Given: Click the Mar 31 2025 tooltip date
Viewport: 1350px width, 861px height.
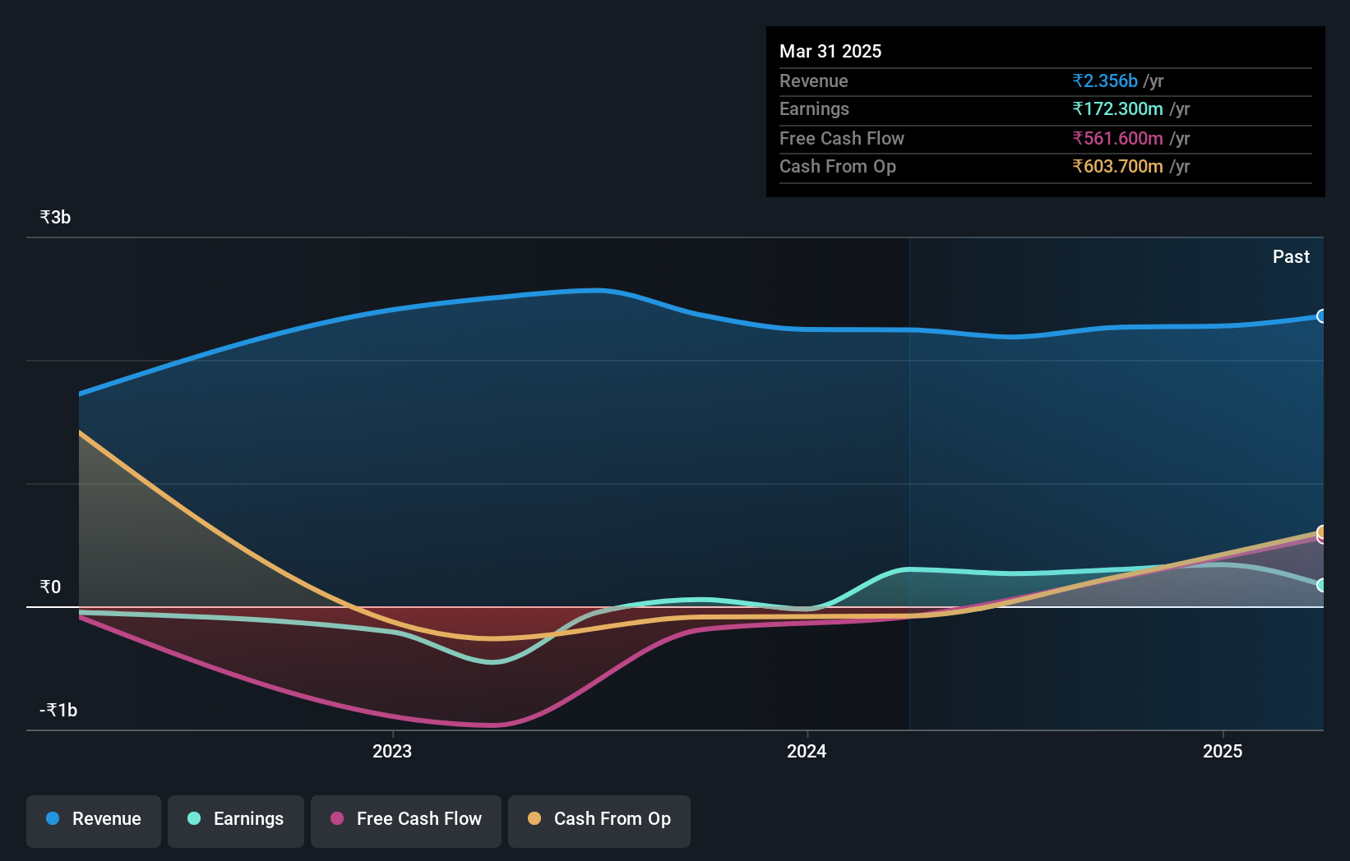Looking at the screenshot, I should coord(830,52).
